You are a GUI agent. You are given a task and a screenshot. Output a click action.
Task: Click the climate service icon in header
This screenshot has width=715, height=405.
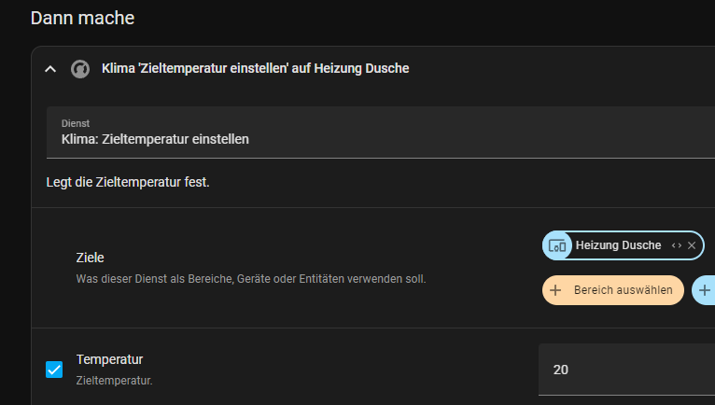pyautogui.click(x=80, y=69)
